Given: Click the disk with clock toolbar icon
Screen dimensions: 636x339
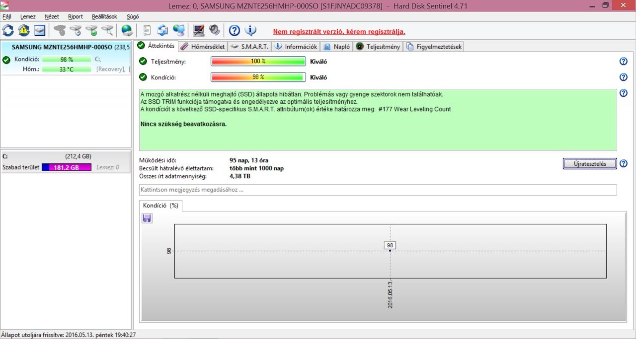Looking at the screenshot, I should coord(76,30).
